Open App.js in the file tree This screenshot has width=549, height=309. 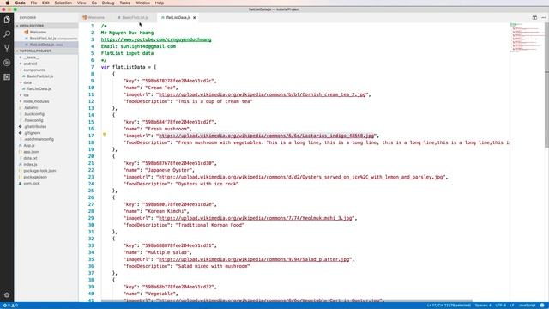[x=29, y=145]
